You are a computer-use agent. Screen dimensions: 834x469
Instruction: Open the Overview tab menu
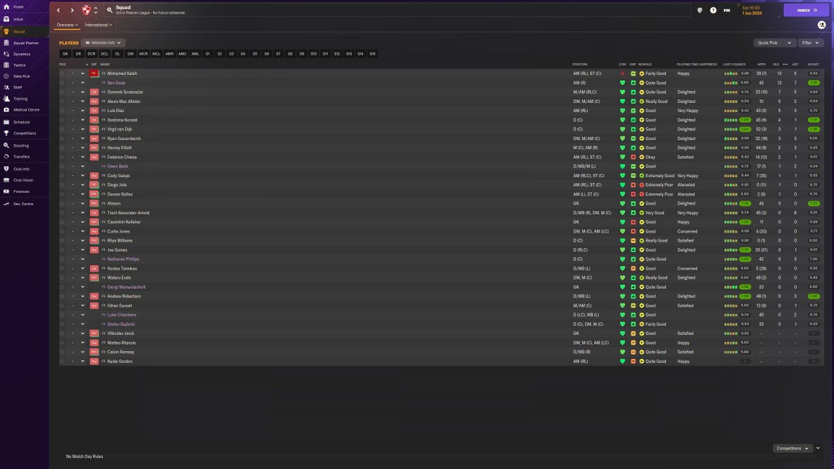point(67,25)
